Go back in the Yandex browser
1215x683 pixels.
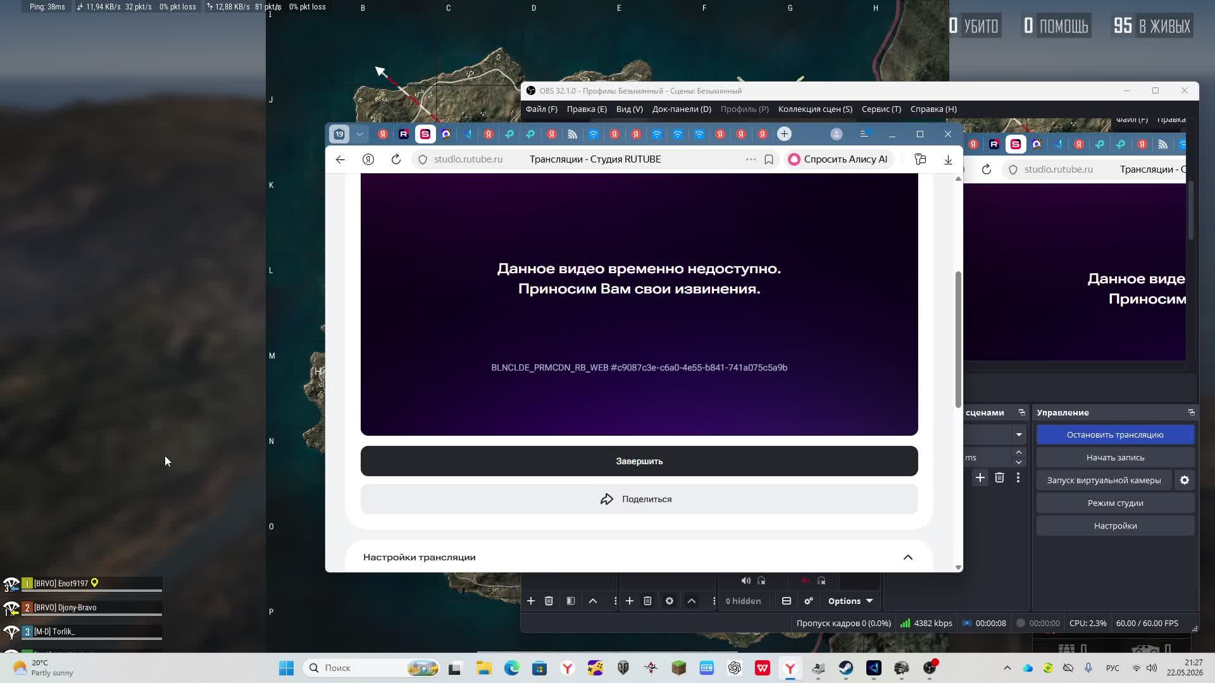(x=340, y=159)
